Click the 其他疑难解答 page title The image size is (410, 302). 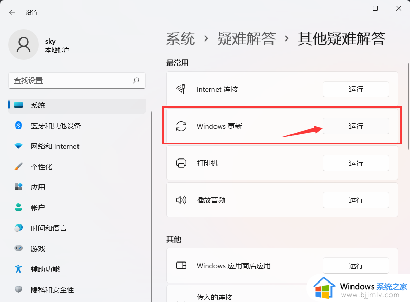[x=341, y=38]
